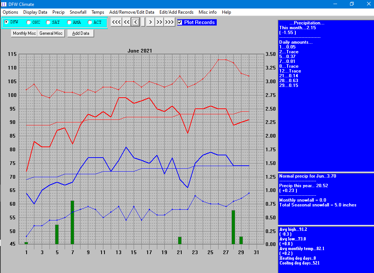Click the triple left arrow <<< button
The image size is (374, 273).
pyautogui.click(x=116, y=22)
